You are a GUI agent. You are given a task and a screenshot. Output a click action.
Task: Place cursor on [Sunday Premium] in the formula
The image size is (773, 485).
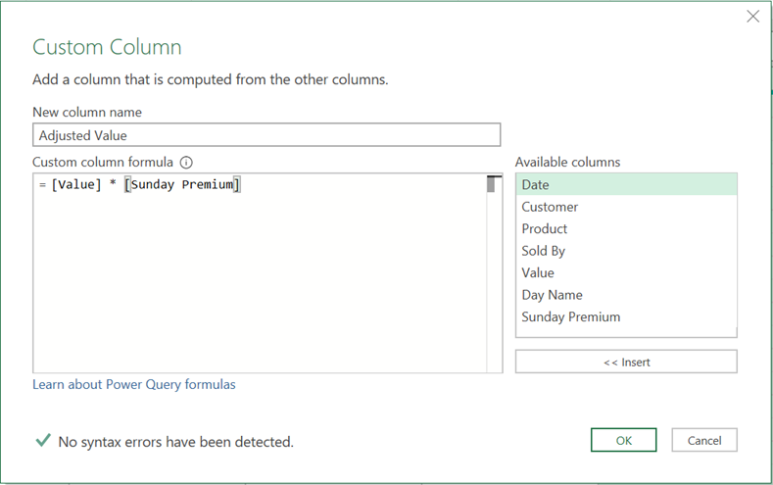pos(182,185)
